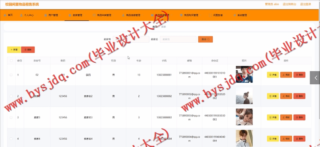Click the photo thumbnail in row 2

[244, 96]
